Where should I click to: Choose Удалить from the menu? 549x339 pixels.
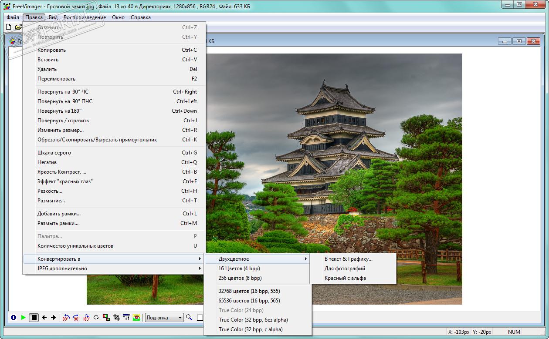(114, 69)
